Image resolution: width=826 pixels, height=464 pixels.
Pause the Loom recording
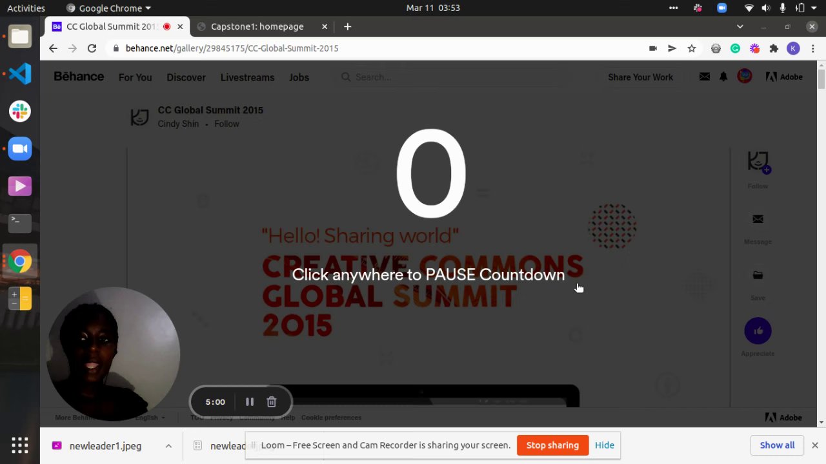click(250, 402)
